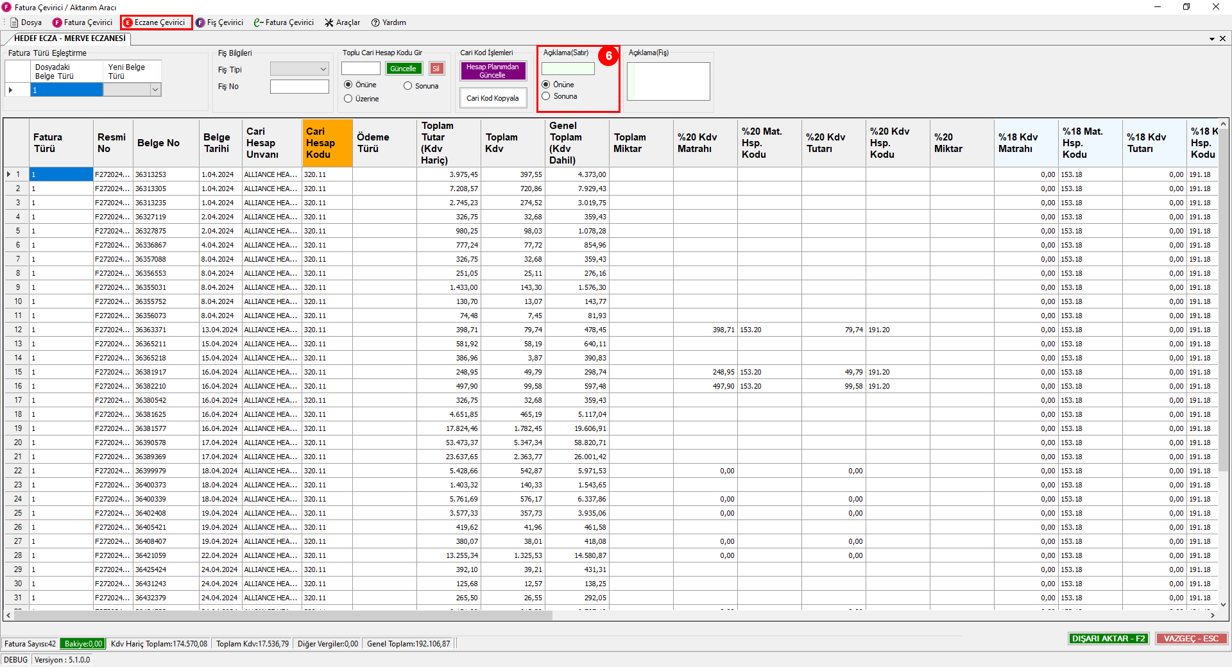The image size is (1232, 667).
Task: Click the DIŞARI AKTAR - F2 button
Action: [x=1109, y=639]
